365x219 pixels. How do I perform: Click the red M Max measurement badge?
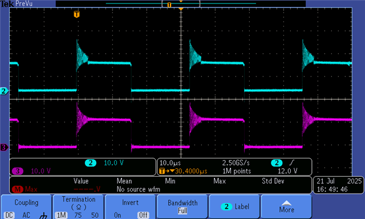[x=18, y=189]
